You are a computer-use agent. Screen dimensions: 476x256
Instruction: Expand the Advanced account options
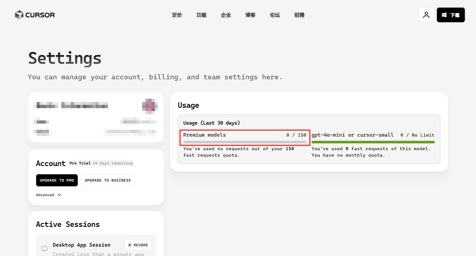[x=48, y=195]
